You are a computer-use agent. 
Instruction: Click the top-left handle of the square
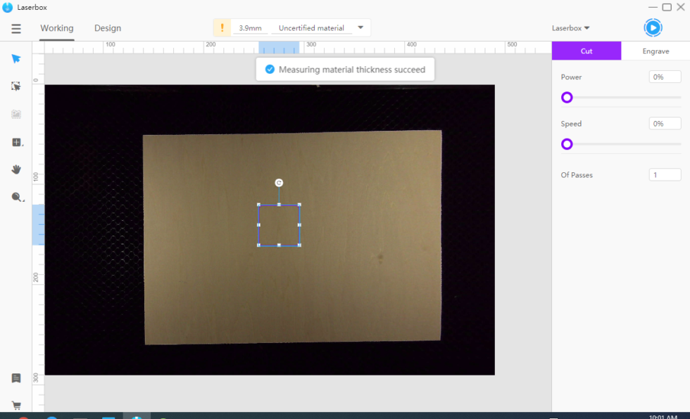click(x=259, y=205)
